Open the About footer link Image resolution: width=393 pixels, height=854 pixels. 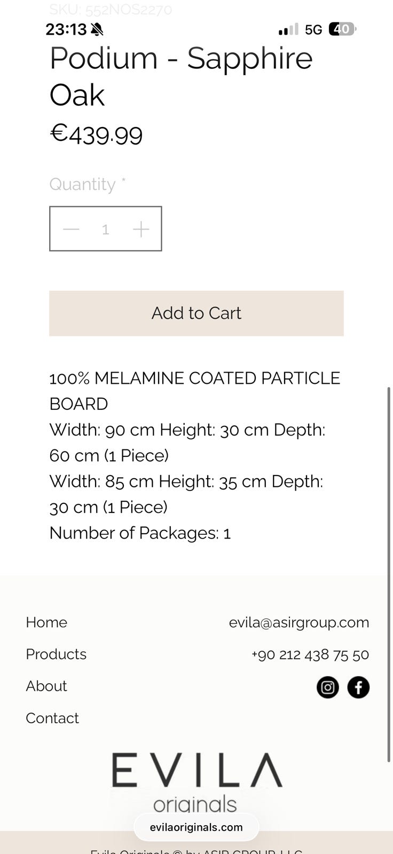[x=46, y=686]
